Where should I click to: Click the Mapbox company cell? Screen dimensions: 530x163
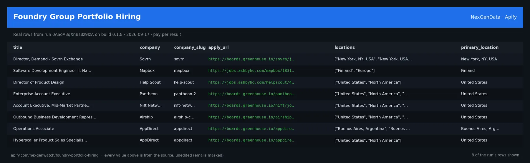point(147,71)
